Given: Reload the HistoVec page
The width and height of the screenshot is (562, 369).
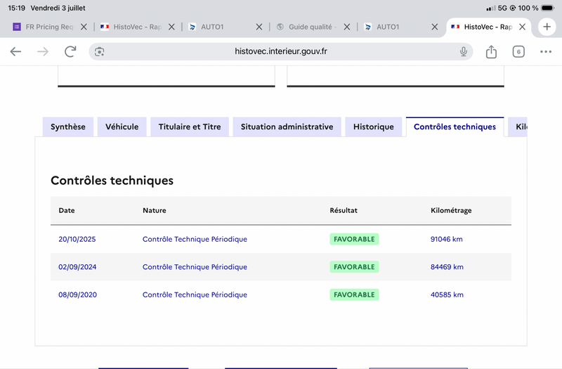Looking at the screenshot, I should 70,51.
